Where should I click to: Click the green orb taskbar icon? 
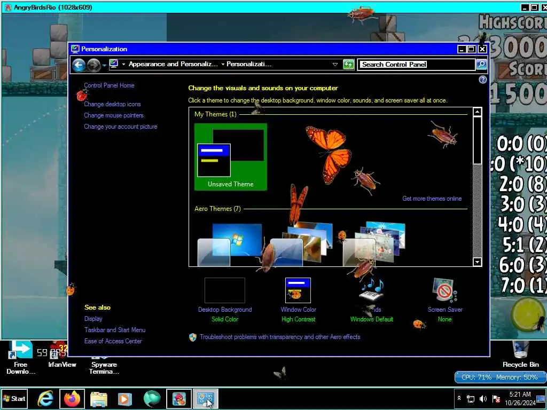(152, 399)
